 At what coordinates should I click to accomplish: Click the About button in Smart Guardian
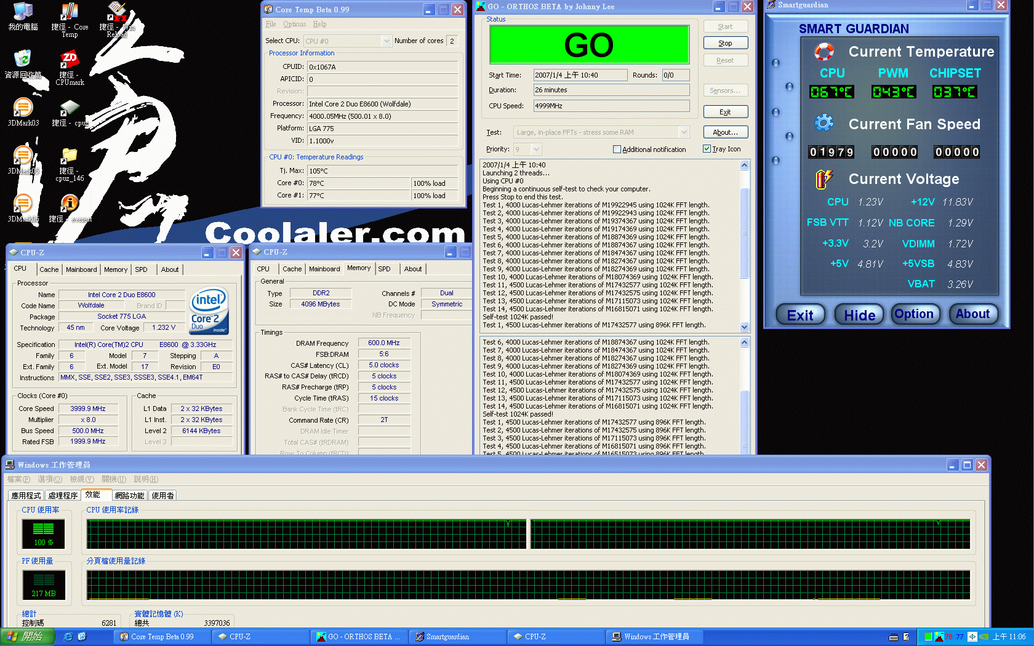(972, 314)
